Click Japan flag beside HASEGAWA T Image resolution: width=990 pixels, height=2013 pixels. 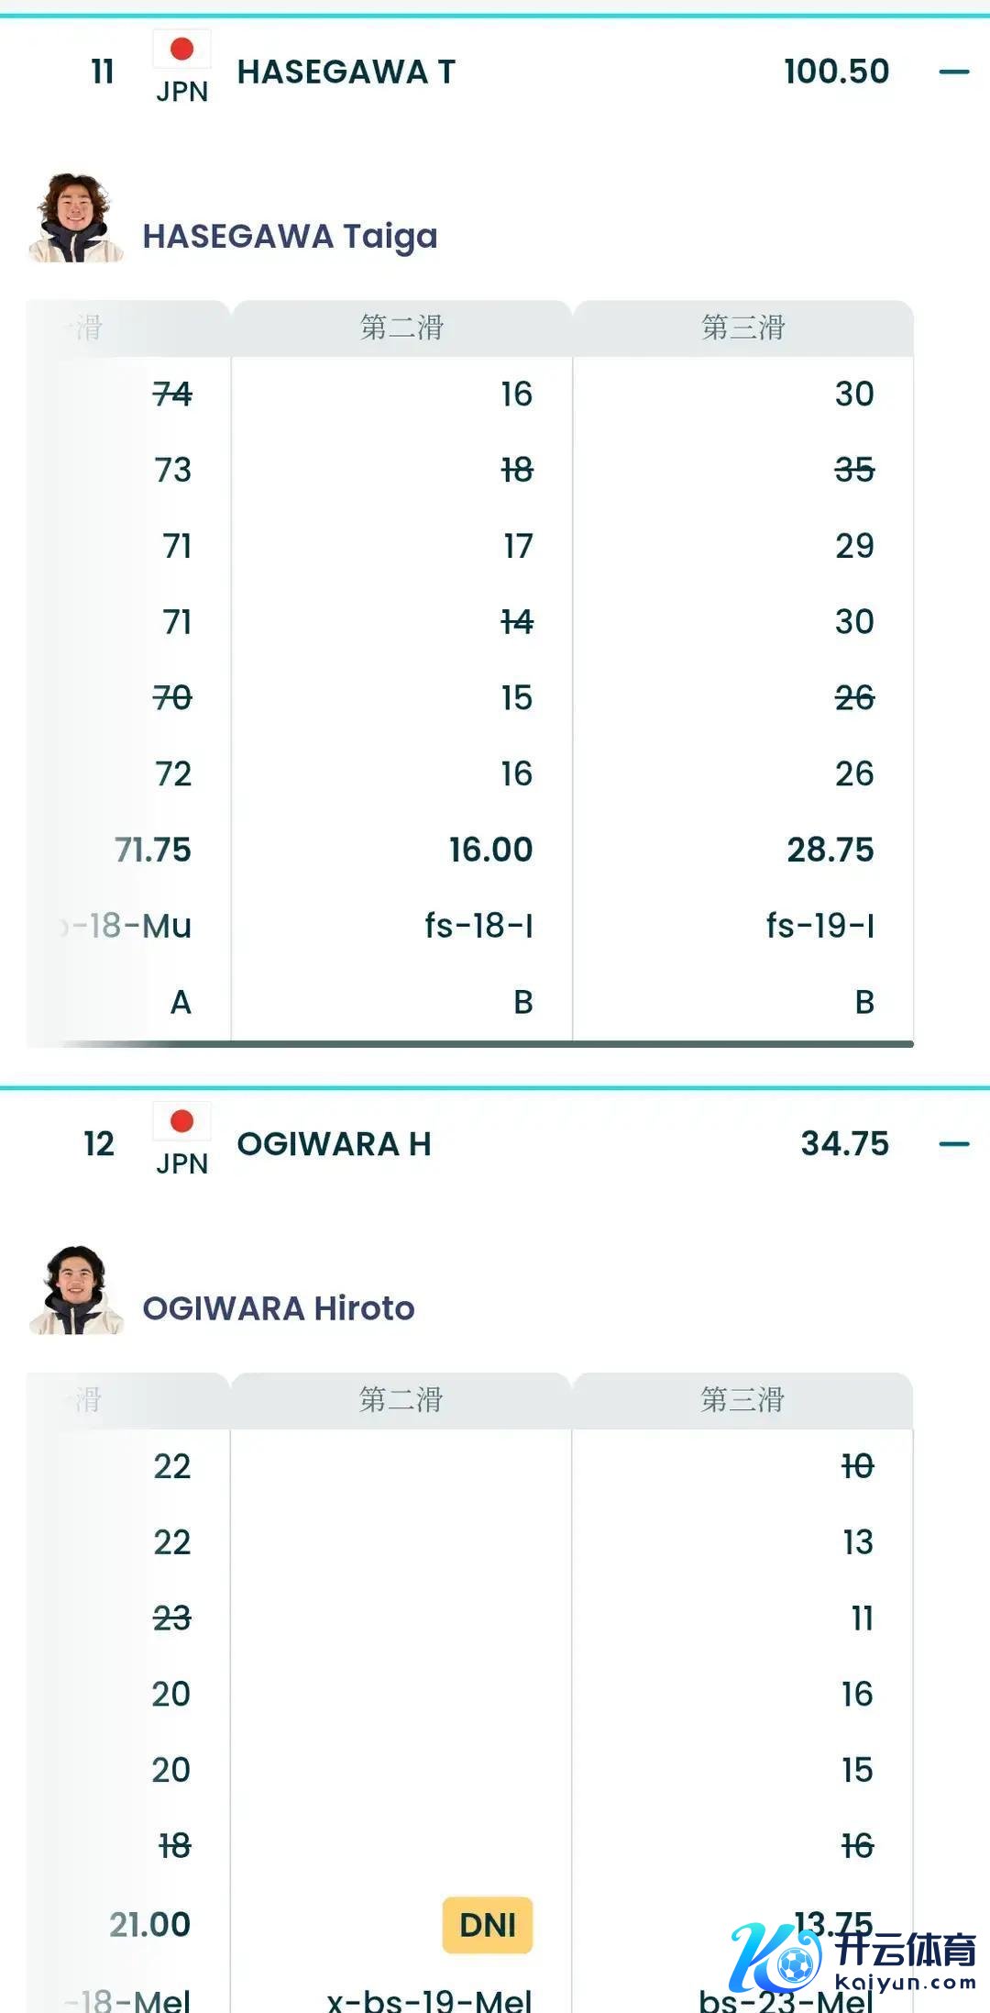pos(181,50)
